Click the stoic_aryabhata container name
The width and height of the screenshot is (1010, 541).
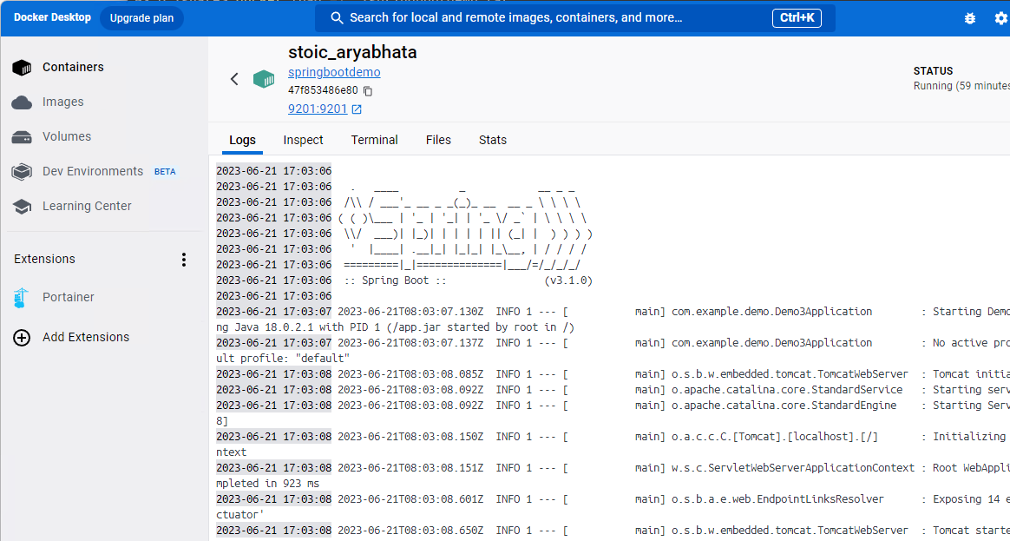[x=352, y=52]
